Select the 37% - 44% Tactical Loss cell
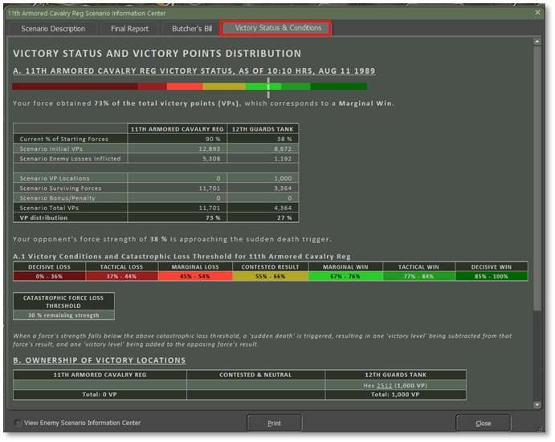The image size is (555, 442). pyautogui.click(x=123, y=277)
